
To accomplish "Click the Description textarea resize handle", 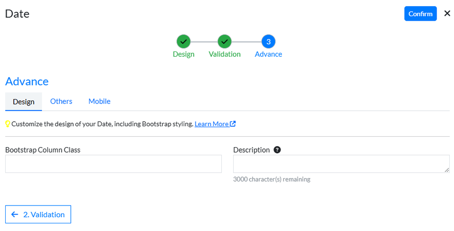I will pos(447,170).
